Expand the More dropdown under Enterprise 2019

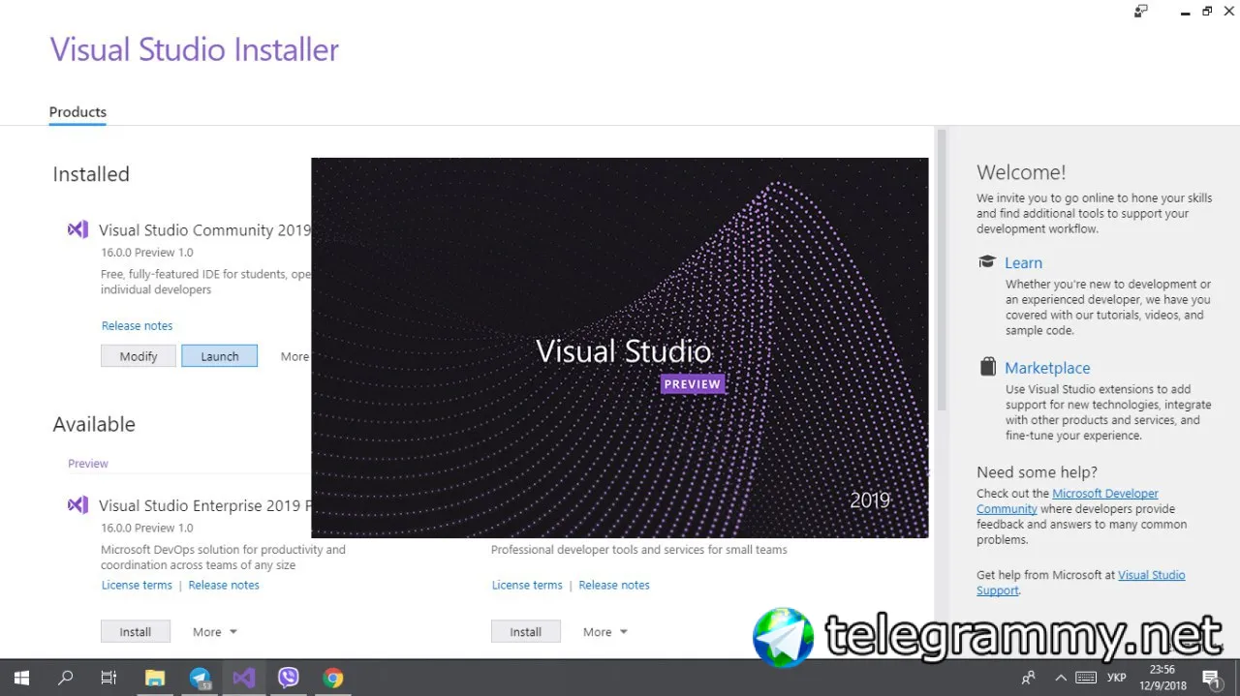(215, 632)
